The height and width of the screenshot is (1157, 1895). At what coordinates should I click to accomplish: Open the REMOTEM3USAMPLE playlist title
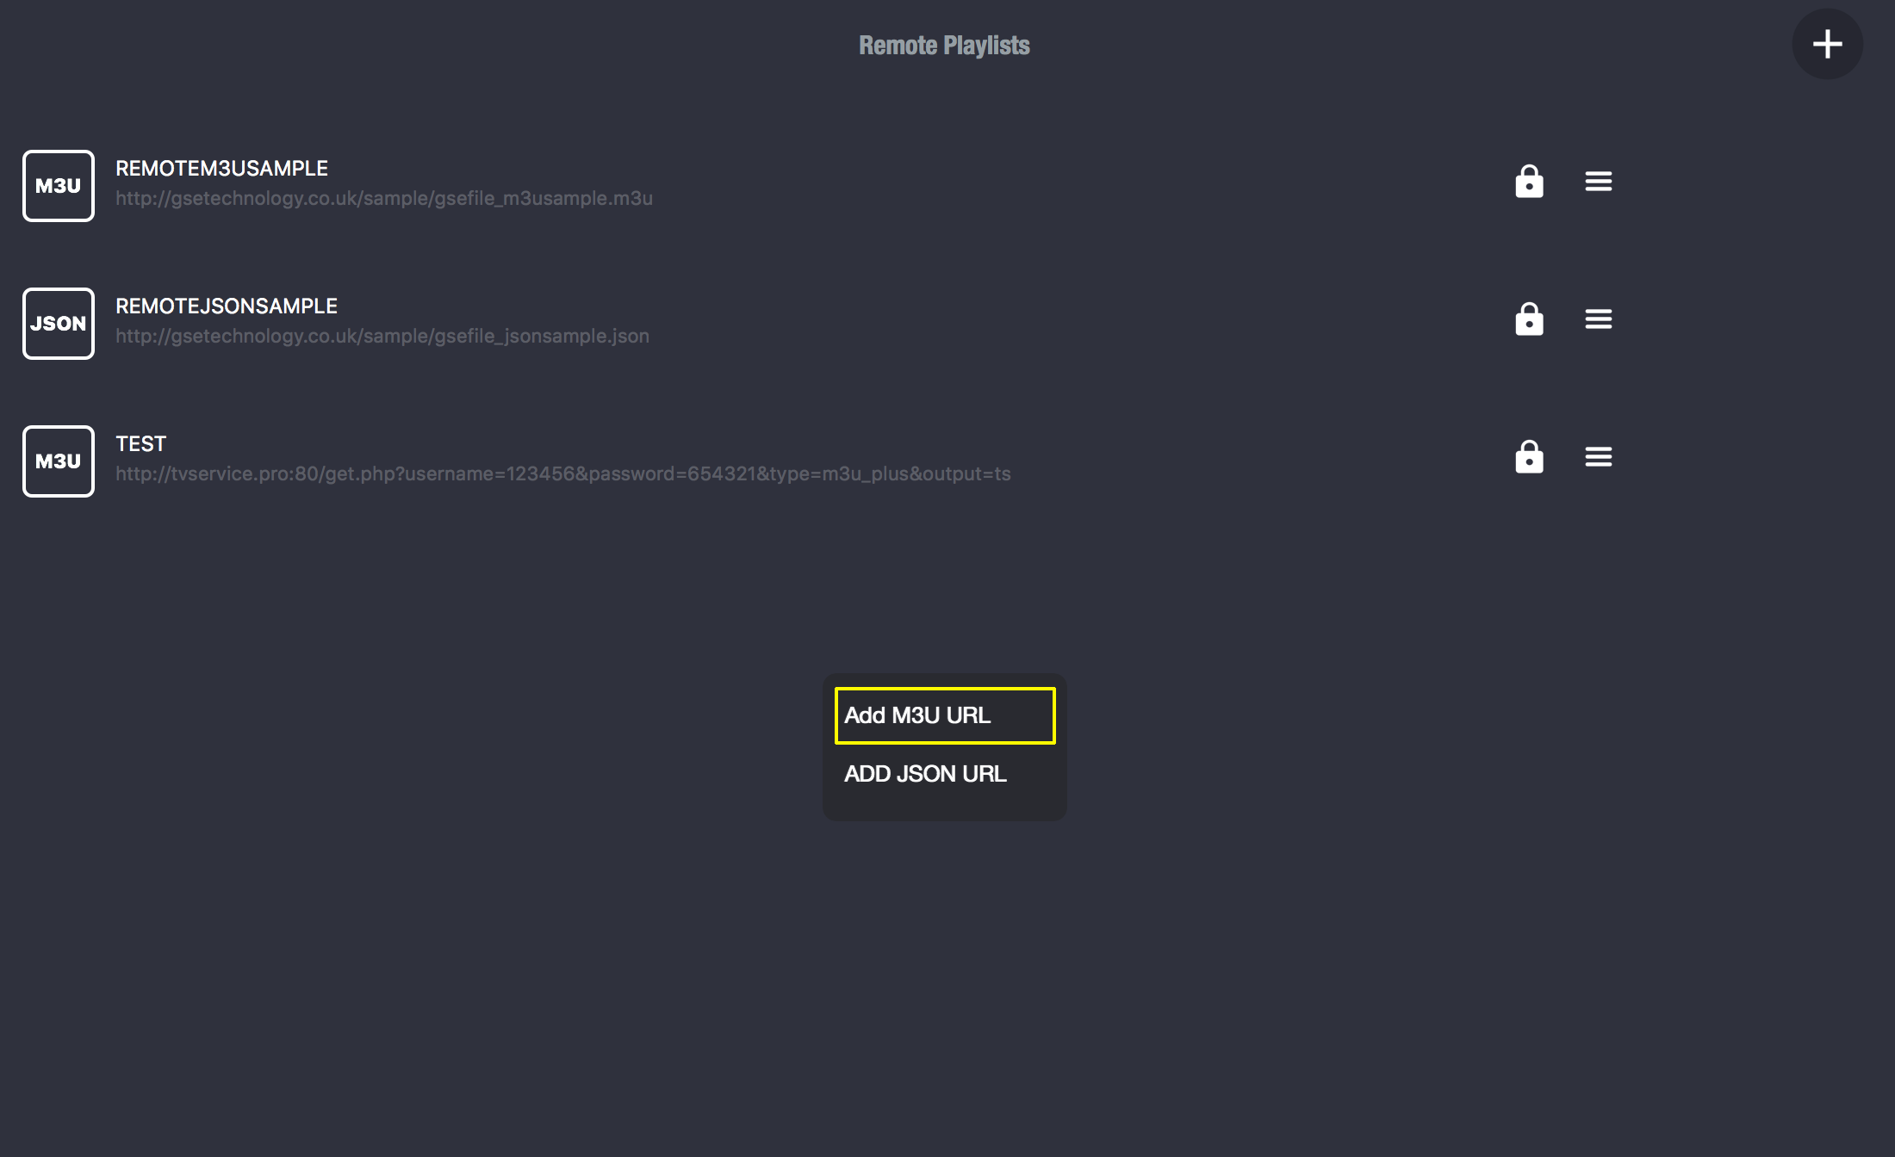(x=221, y=169)
